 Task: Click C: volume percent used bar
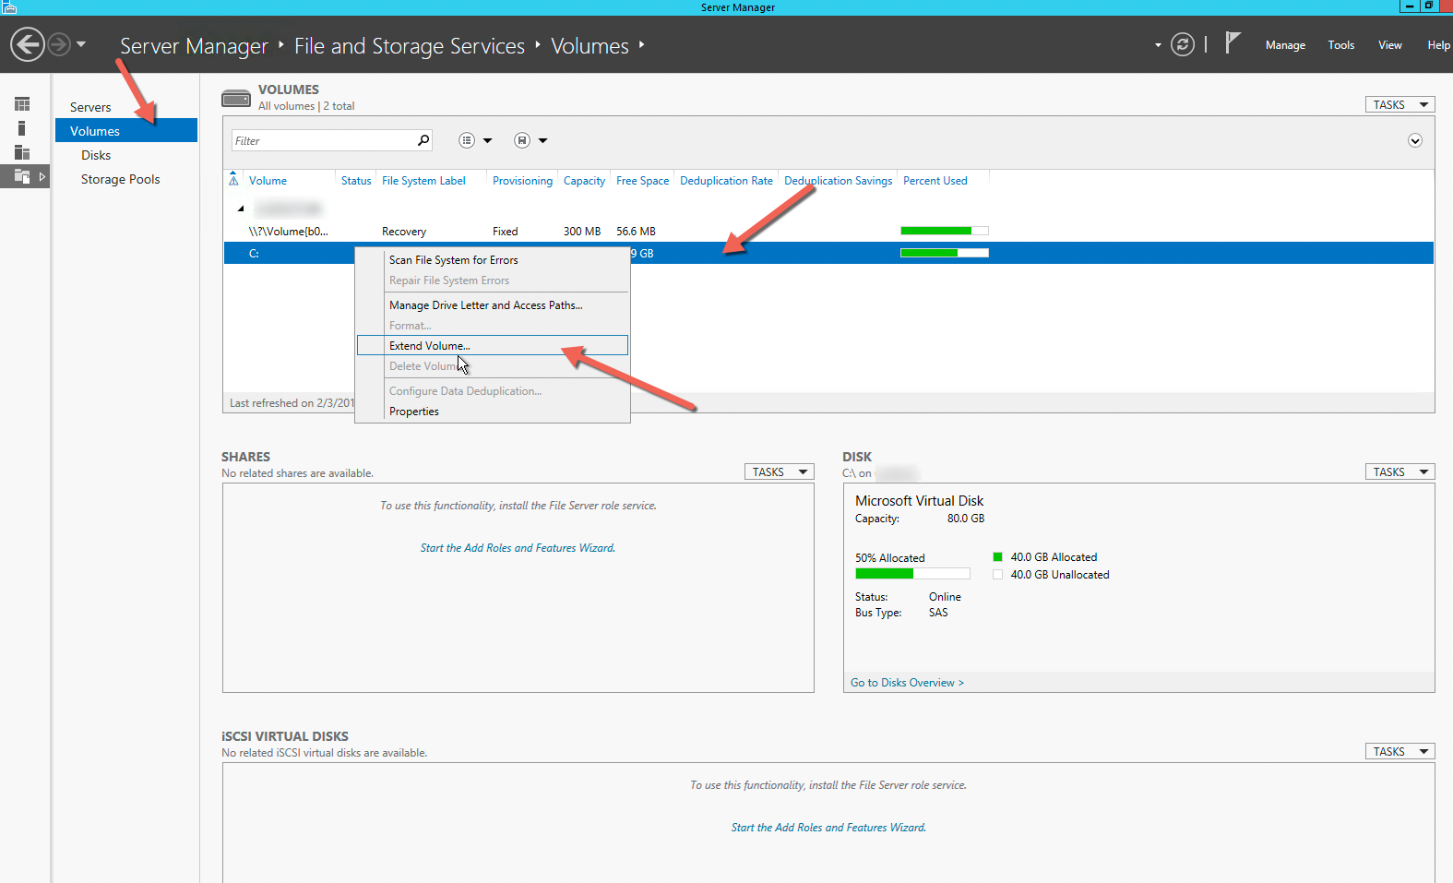click(x=944, y=253)
